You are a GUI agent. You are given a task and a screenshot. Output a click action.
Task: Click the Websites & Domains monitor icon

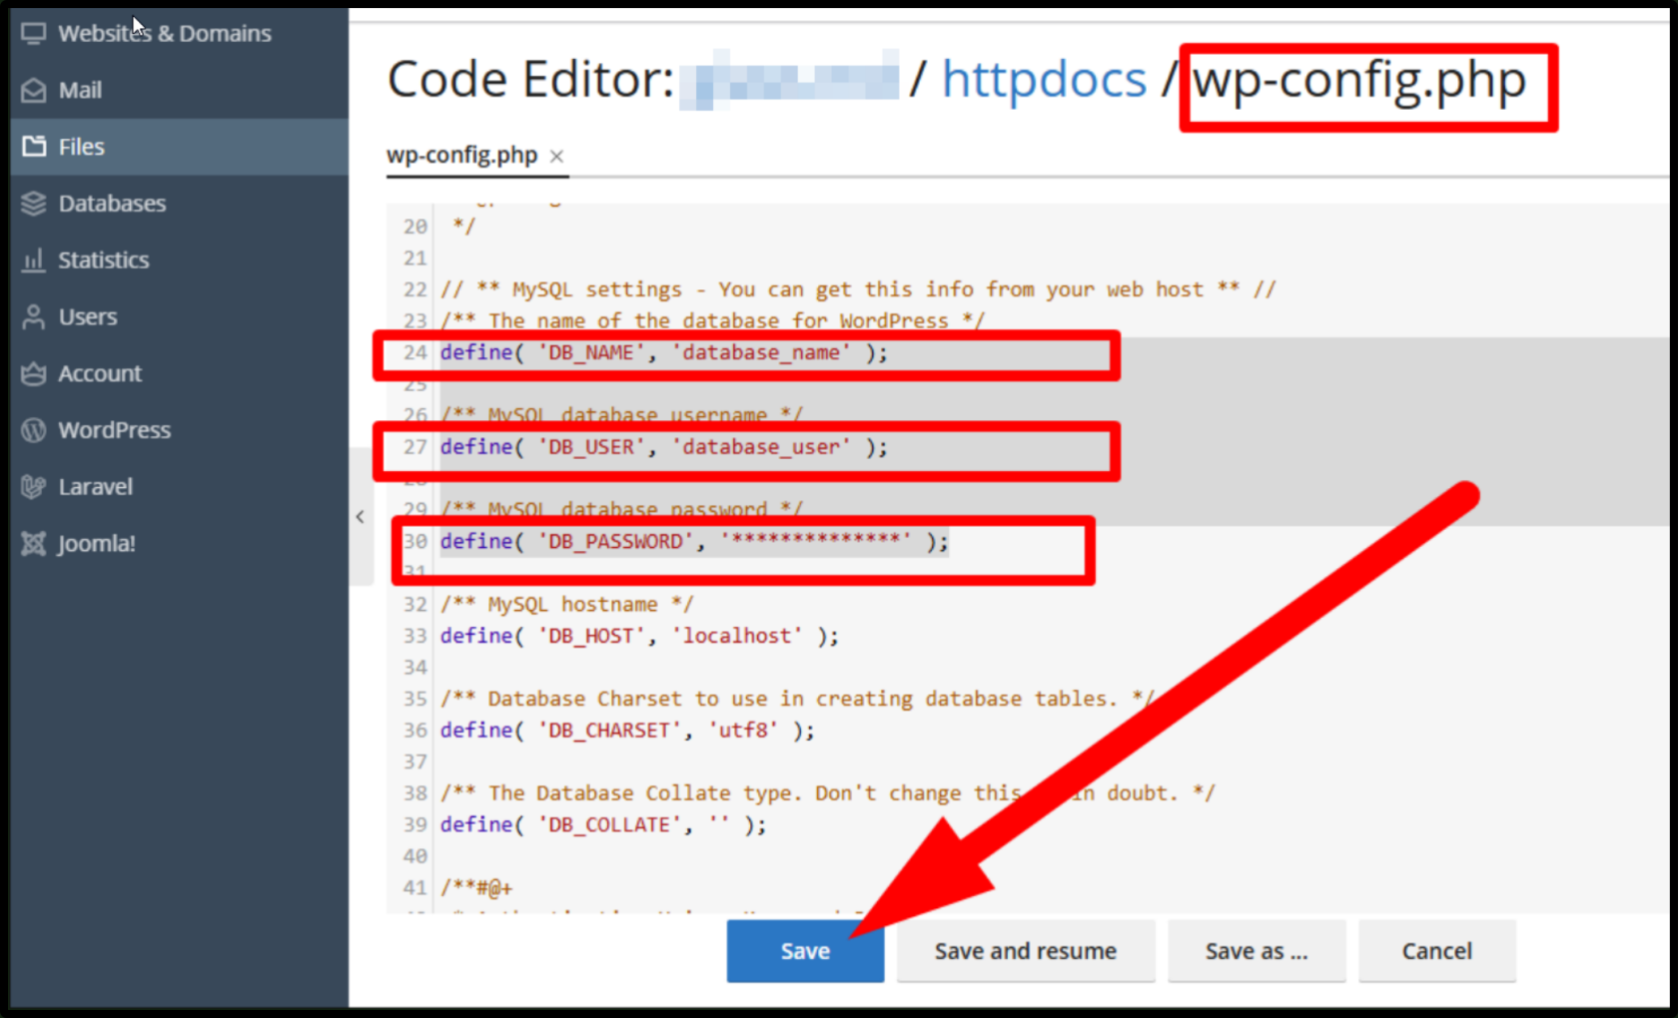coord(34,34)
